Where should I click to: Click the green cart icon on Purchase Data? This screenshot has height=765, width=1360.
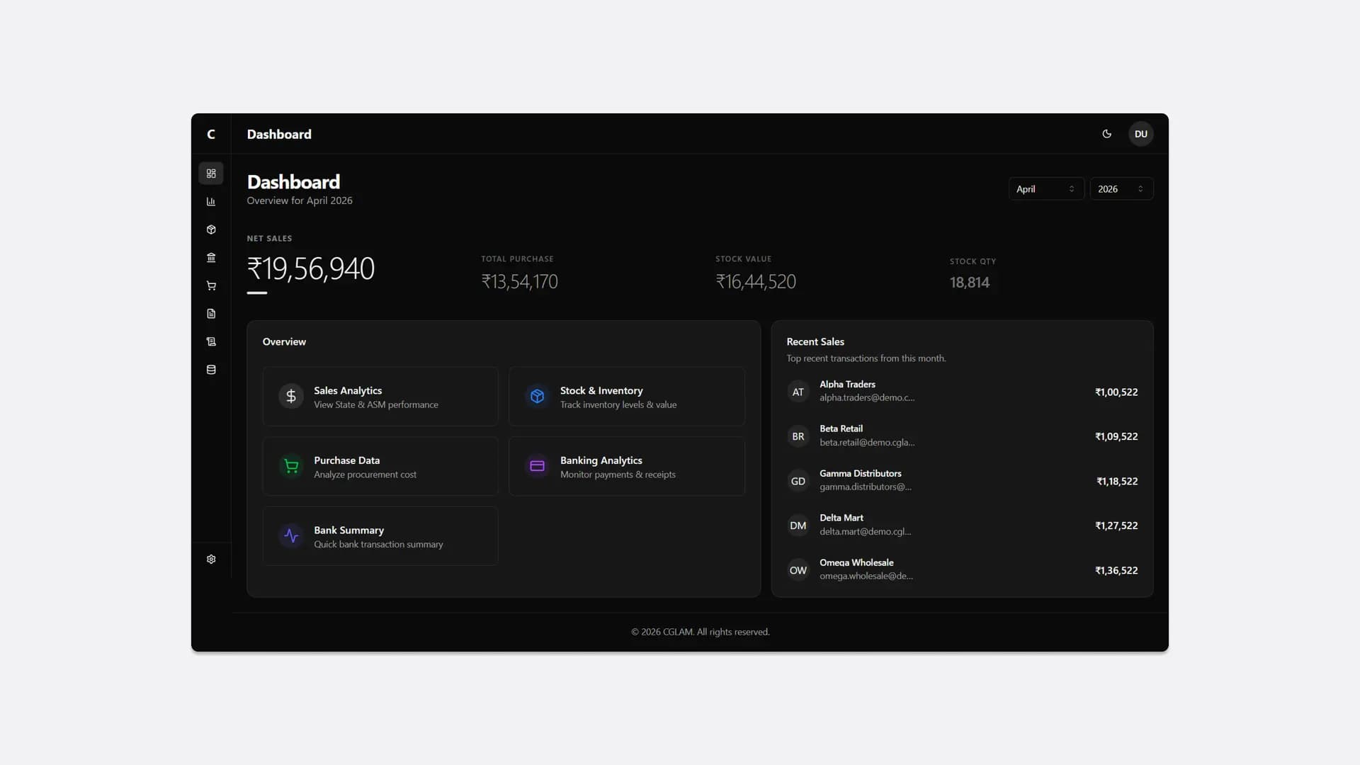291,466
